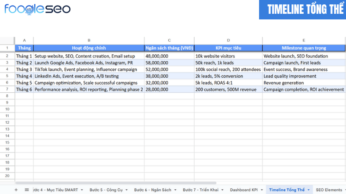Click cell 'Setup website, SEO, Content creation, Email setup'
Image resolution: width=346 pixels, height=194 pixels.
[89, 56]
